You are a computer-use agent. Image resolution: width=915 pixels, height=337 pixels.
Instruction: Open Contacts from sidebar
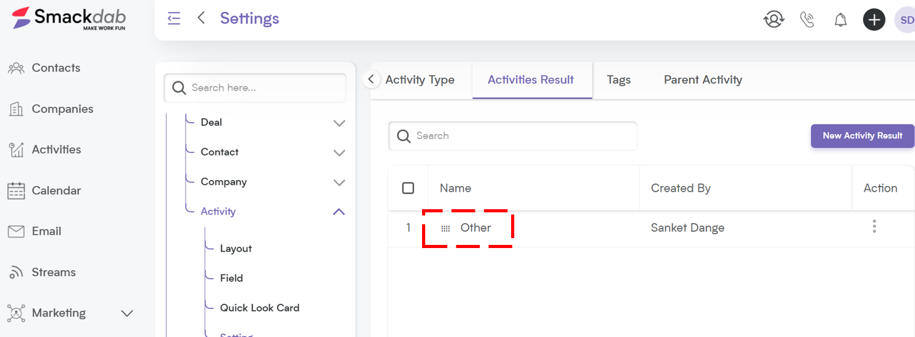point(56,68)
